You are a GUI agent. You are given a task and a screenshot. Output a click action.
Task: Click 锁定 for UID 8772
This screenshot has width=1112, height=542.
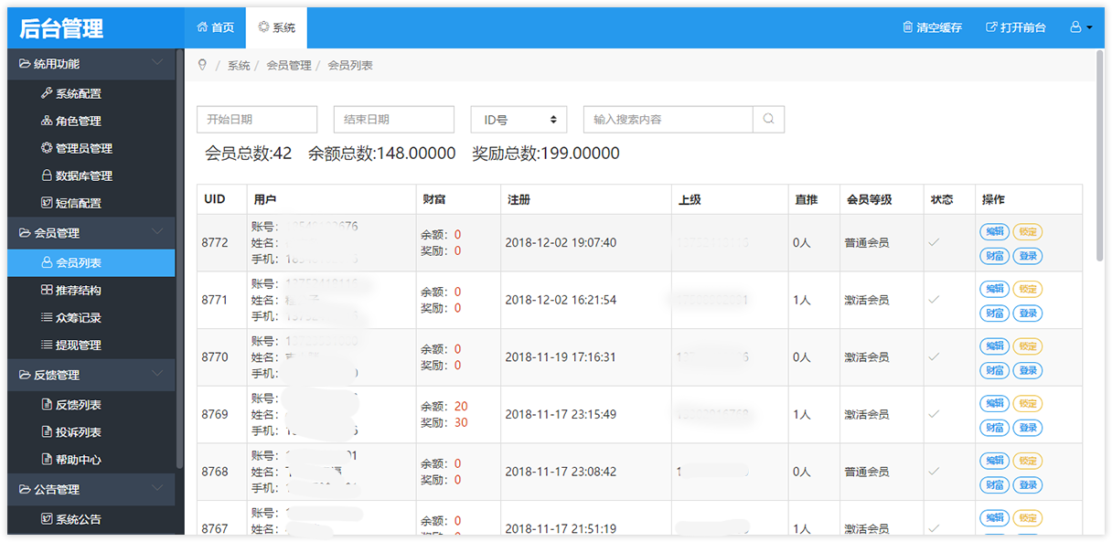coord(1028,232)
